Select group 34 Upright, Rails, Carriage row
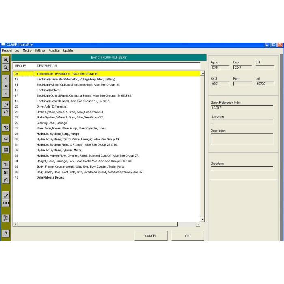Image resolution: width=284 pixels, height=284 pixels. [x=107, y=161]
